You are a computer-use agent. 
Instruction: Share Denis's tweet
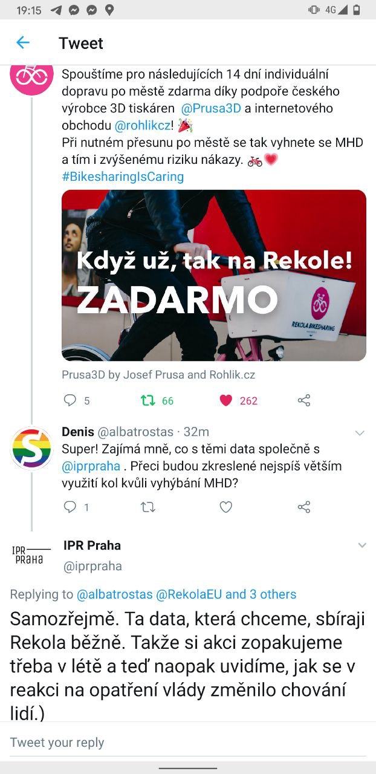[304, 507]
